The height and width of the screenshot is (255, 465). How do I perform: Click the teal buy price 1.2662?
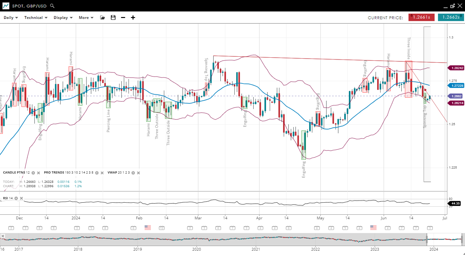coord(451,17)
